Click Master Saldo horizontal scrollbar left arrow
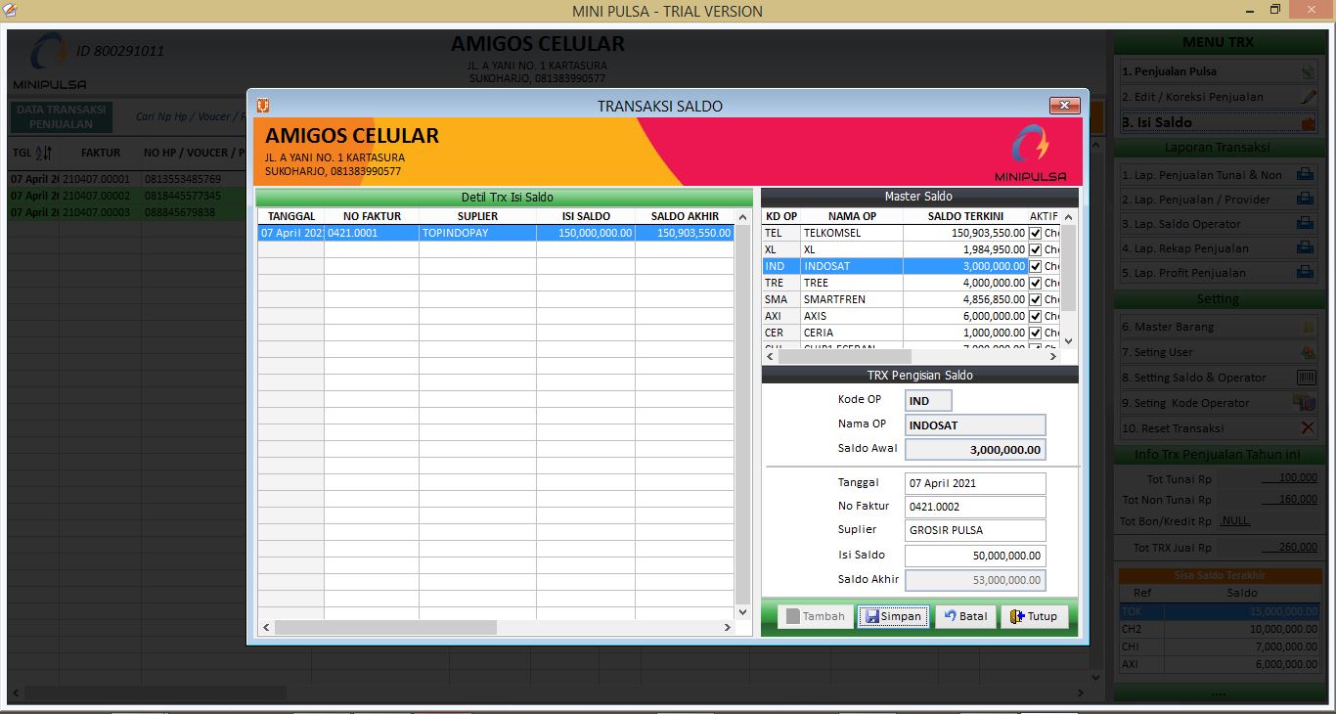 (771, 357)
